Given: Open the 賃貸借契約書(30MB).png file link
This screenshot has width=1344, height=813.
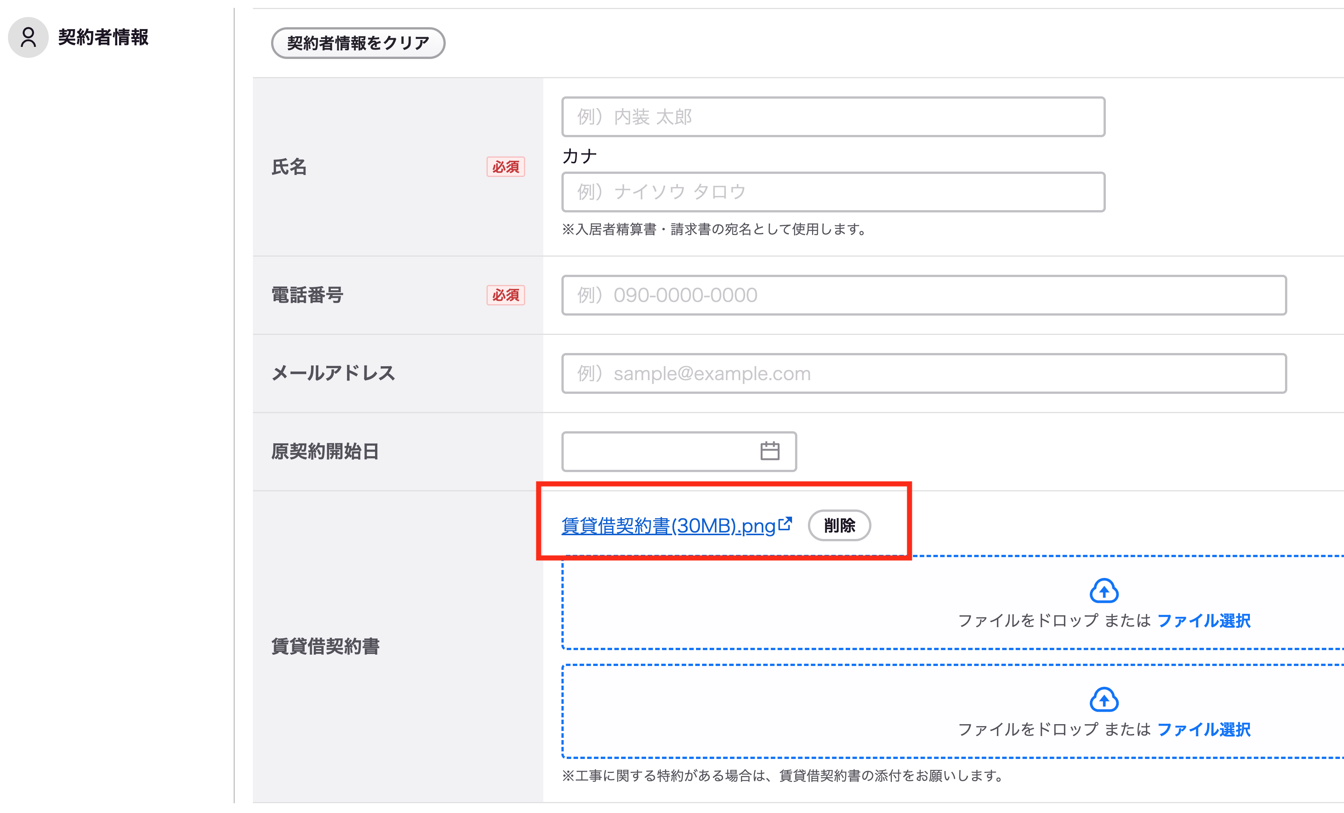Looking at the screenshot, I should 668,526.
